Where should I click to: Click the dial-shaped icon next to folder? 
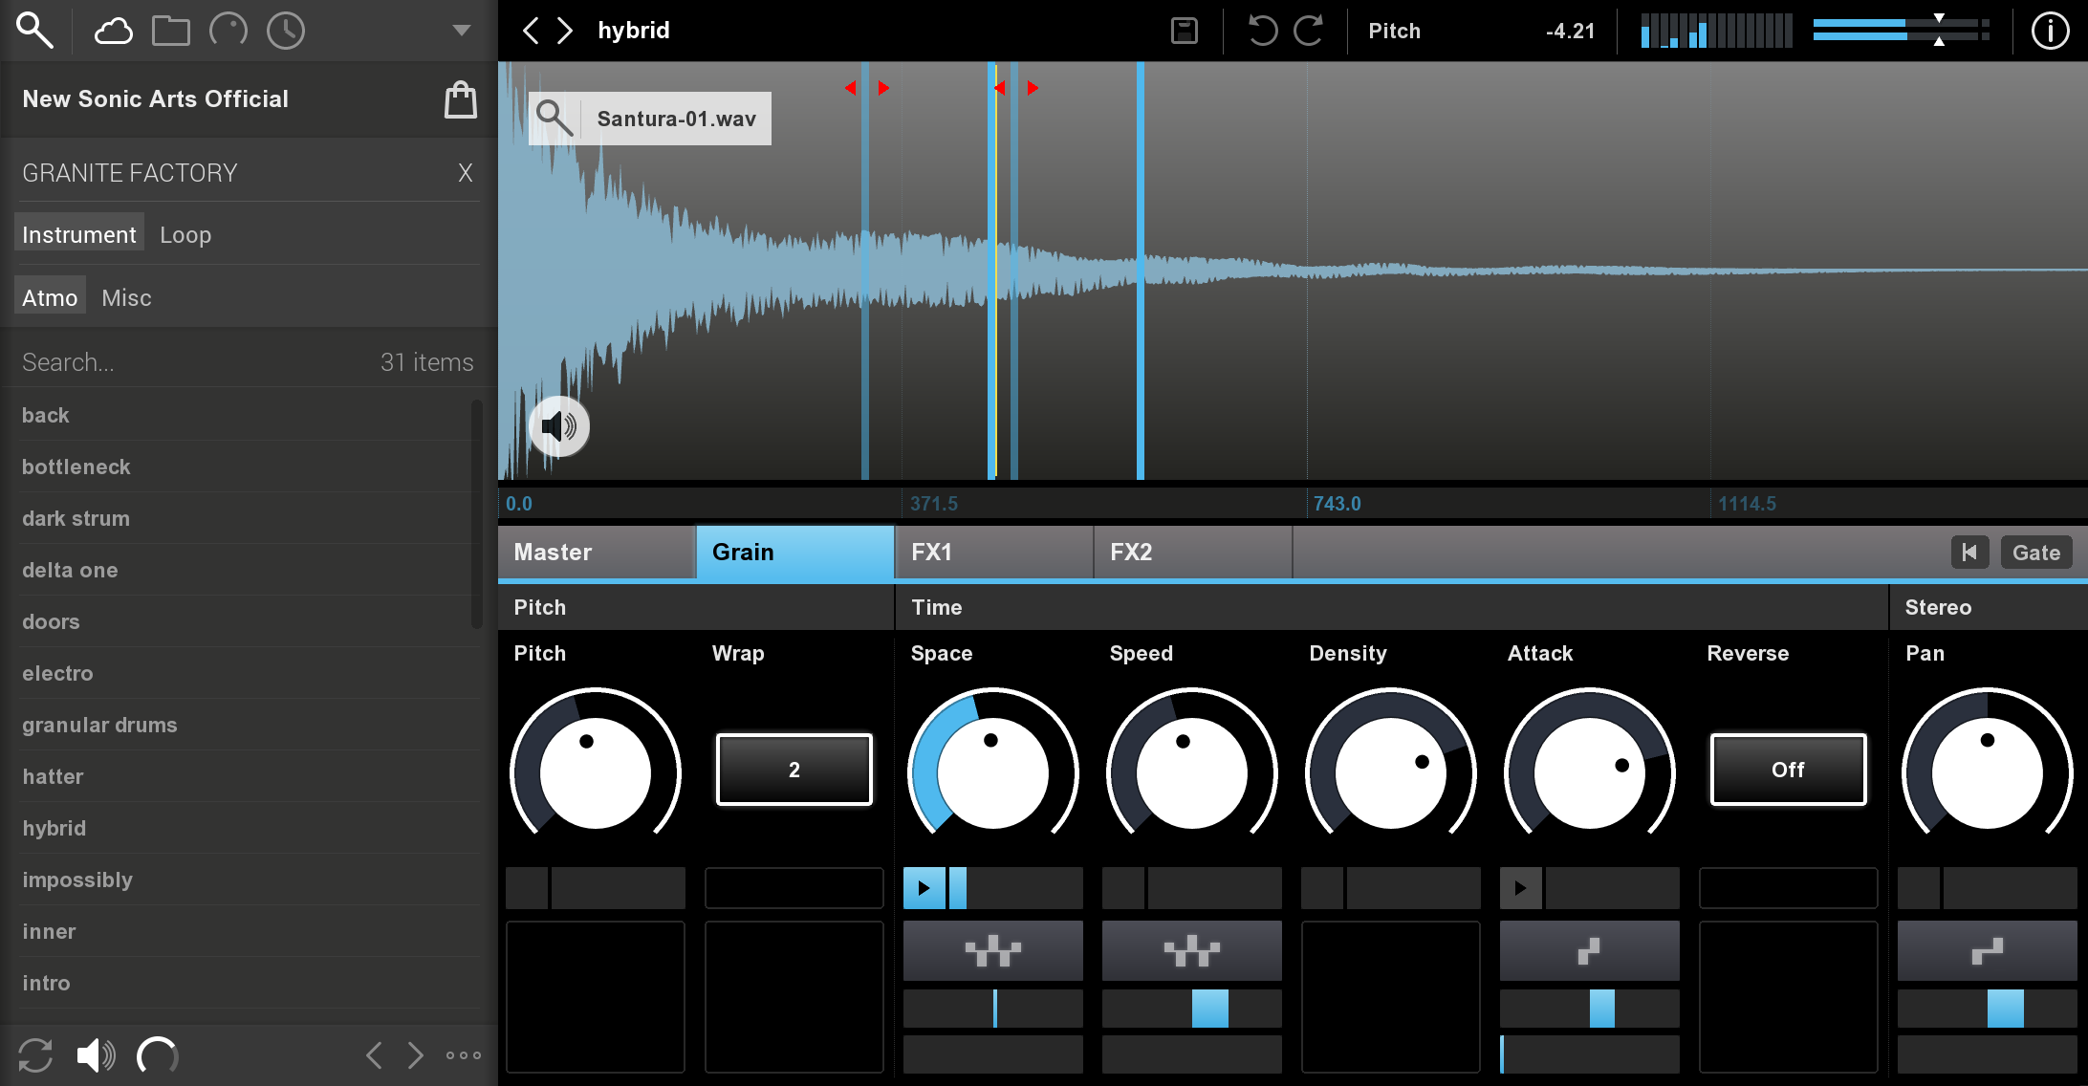[228, 31]
